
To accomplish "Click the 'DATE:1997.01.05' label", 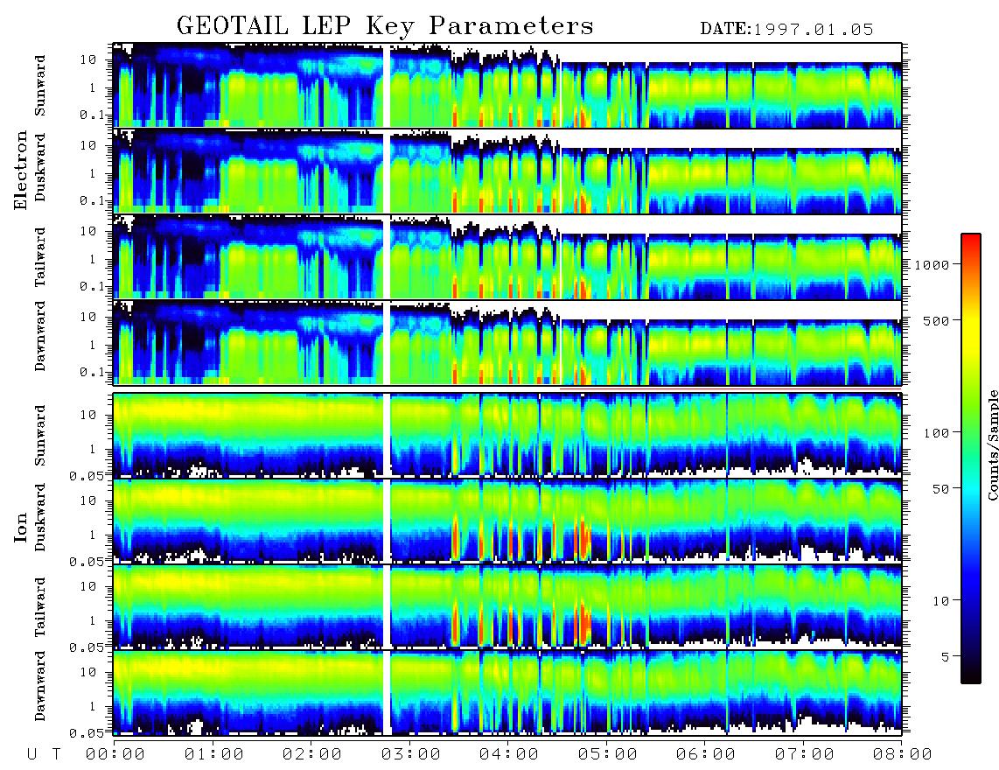I will click(x=786, y=30).
